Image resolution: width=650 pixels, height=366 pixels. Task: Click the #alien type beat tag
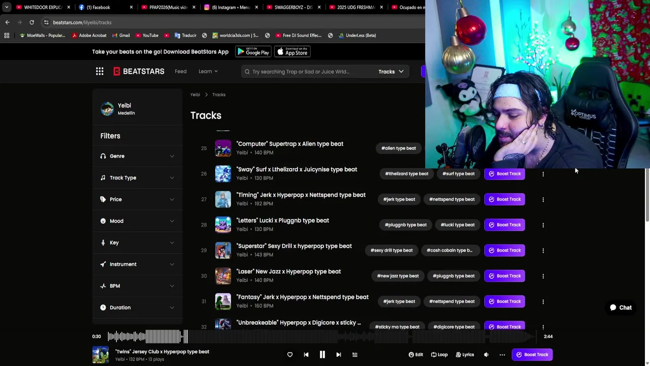[x=399, y=148]
